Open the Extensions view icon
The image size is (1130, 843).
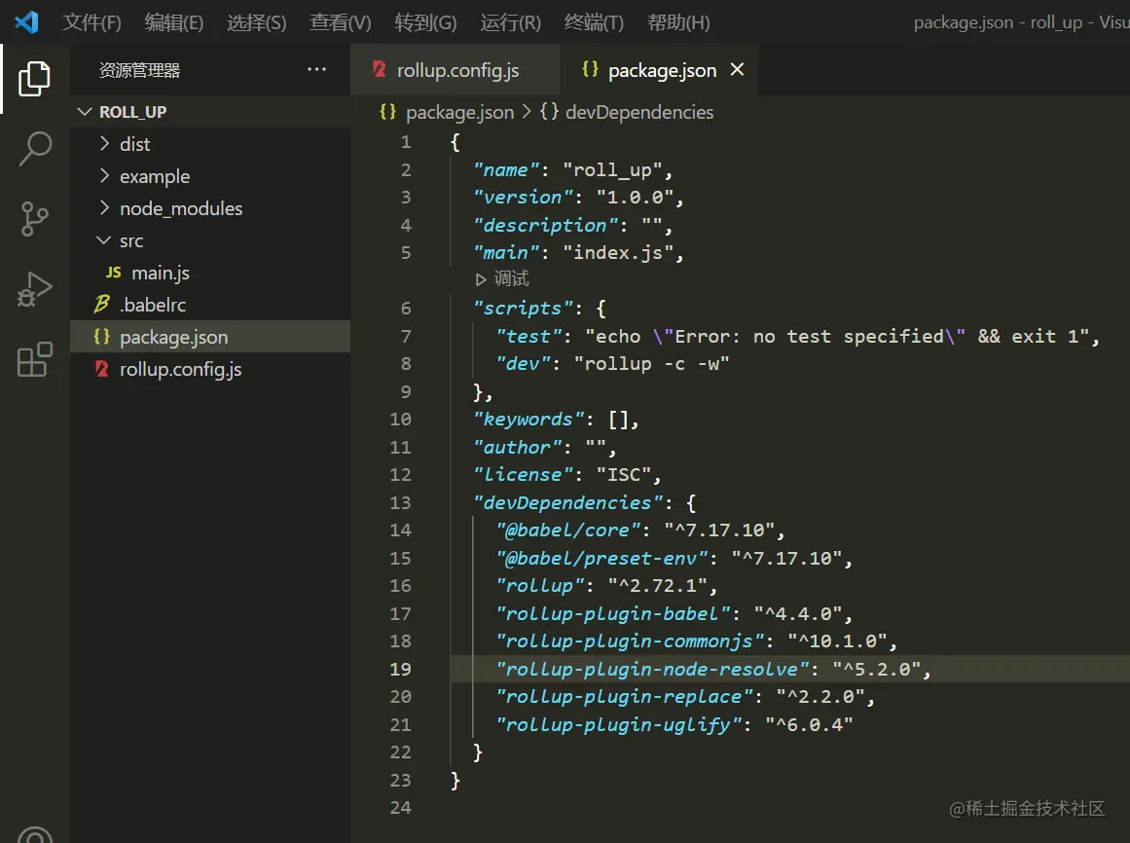coord(34,359)
